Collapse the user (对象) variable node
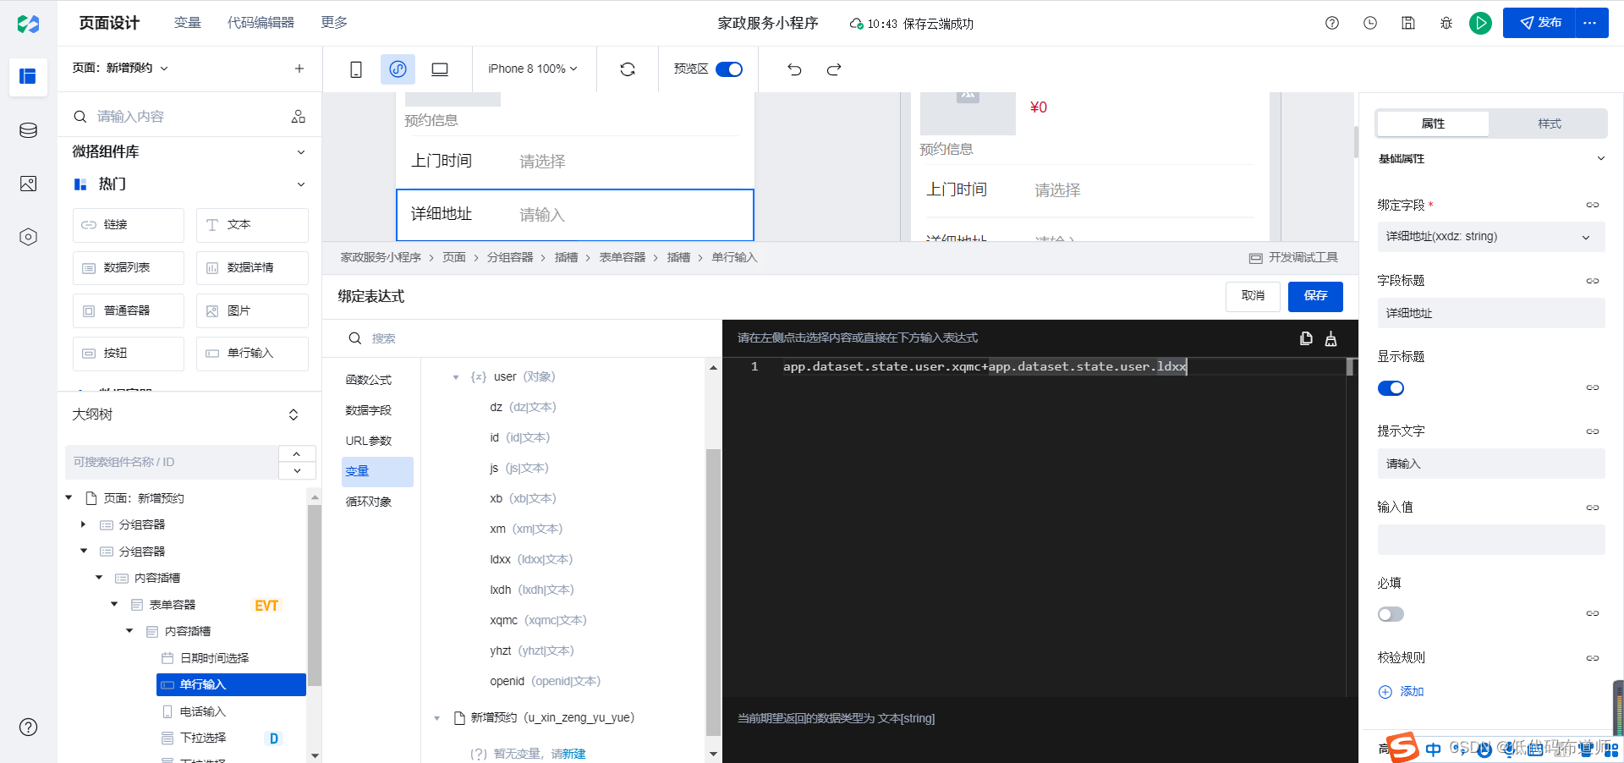 (x=456, y=377)
